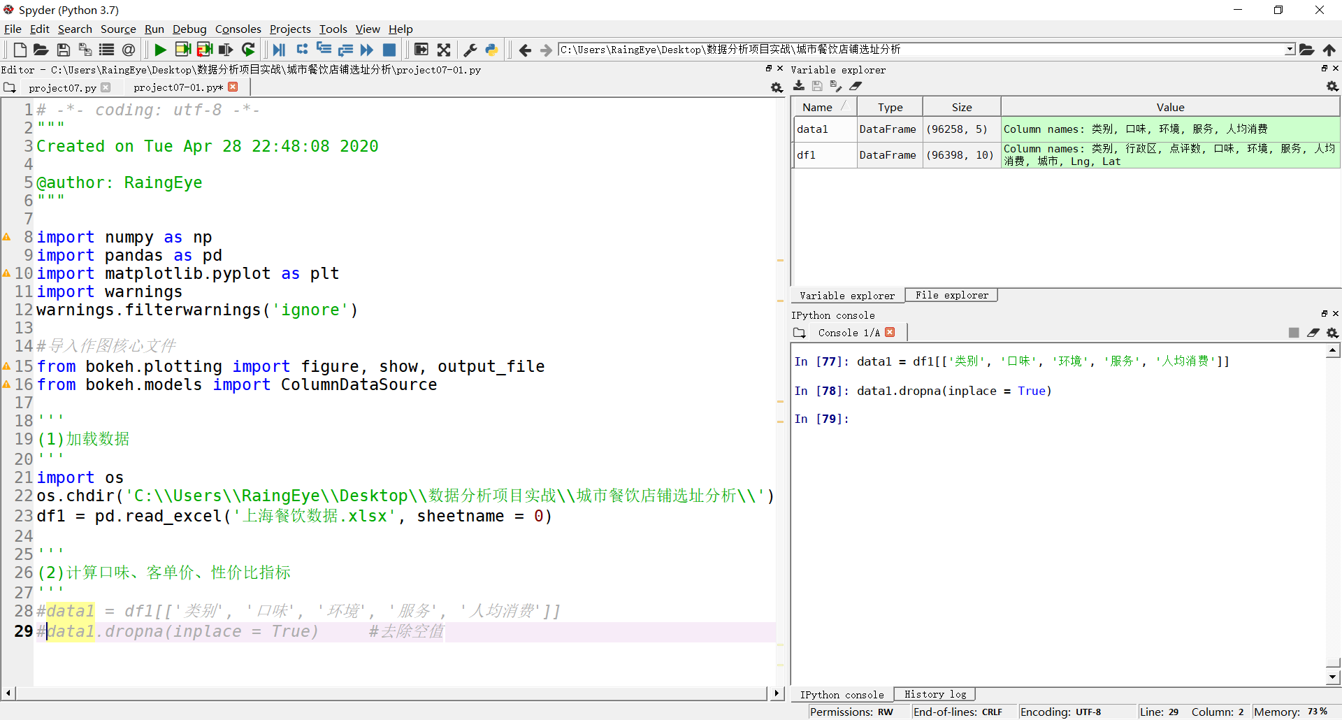Screen dimensions: 1342x720
Task: Open the File menu
Action: click(13, 29)
